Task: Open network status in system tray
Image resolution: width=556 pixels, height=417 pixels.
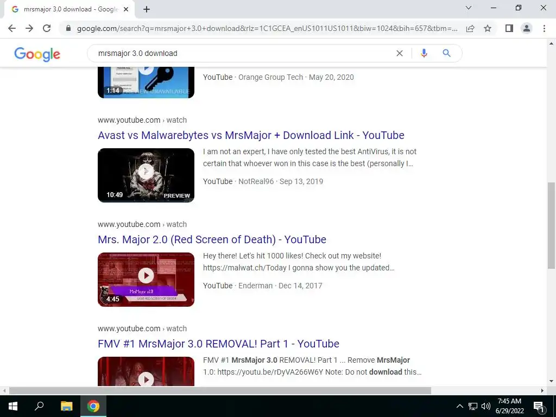Action: [x=473, y=406]
